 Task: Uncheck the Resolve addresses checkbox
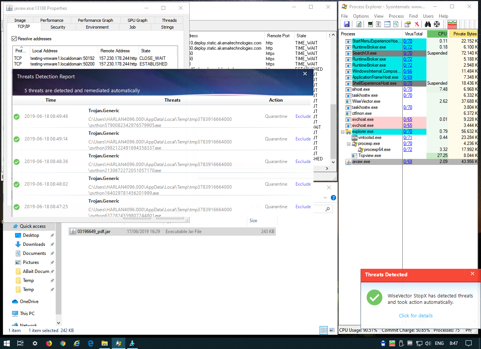coord(14,39)
